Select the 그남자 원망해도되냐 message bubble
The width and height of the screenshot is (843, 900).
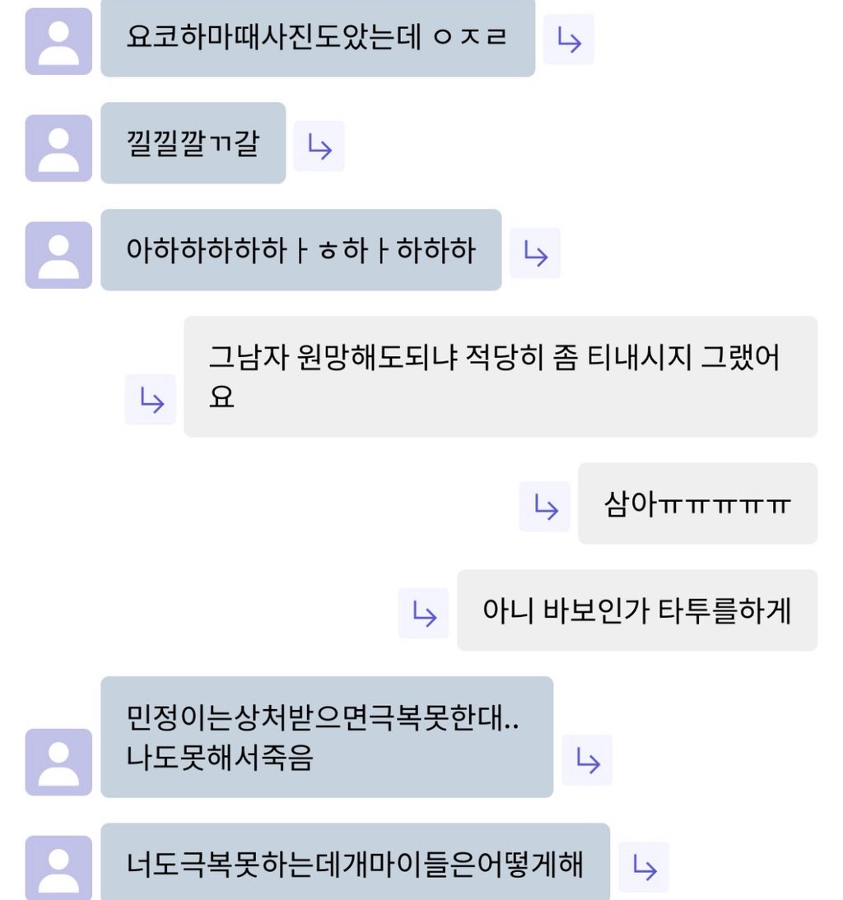(500, 377)
